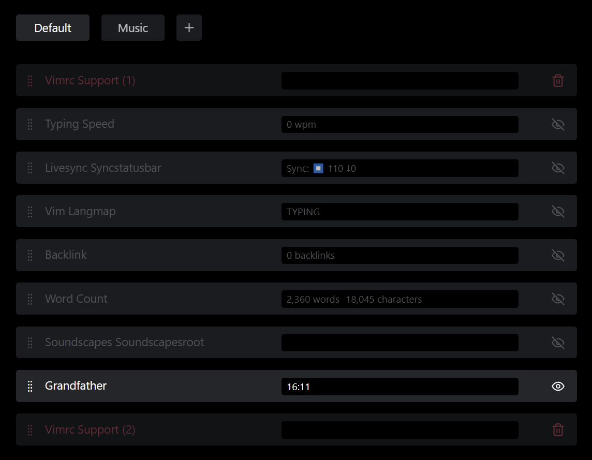Delete the Vimrc Support (1) element
The height and width of the screenshot is (460, 592).
point(558,80)
